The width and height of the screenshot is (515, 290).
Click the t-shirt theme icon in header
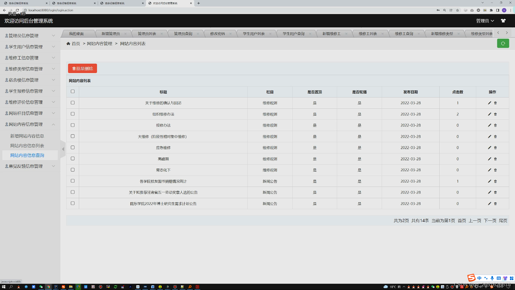pos(503,21)
